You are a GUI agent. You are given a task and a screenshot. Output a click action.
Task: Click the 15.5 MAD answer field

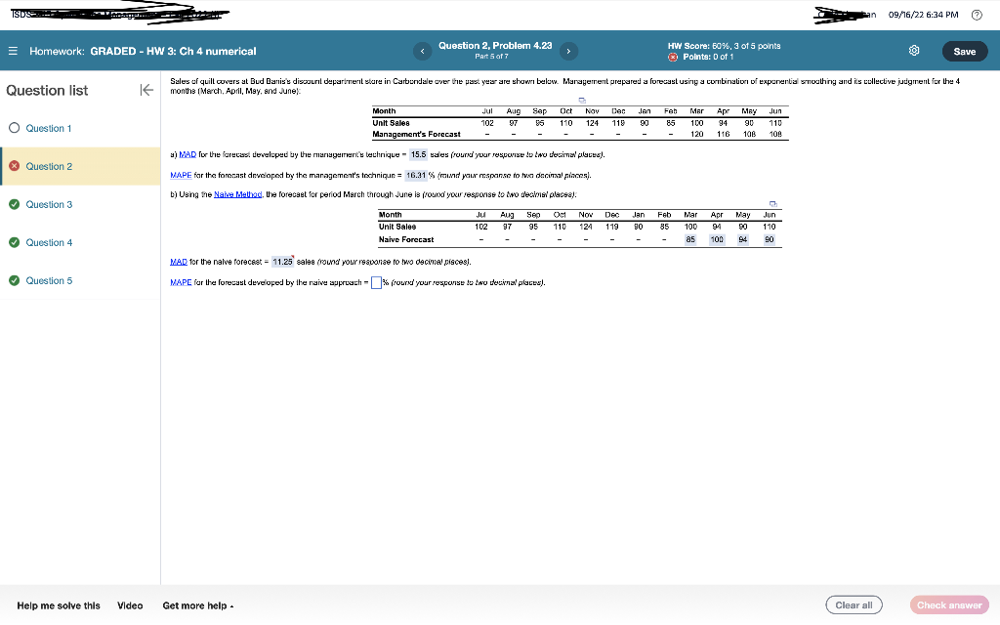click(418, 154)
